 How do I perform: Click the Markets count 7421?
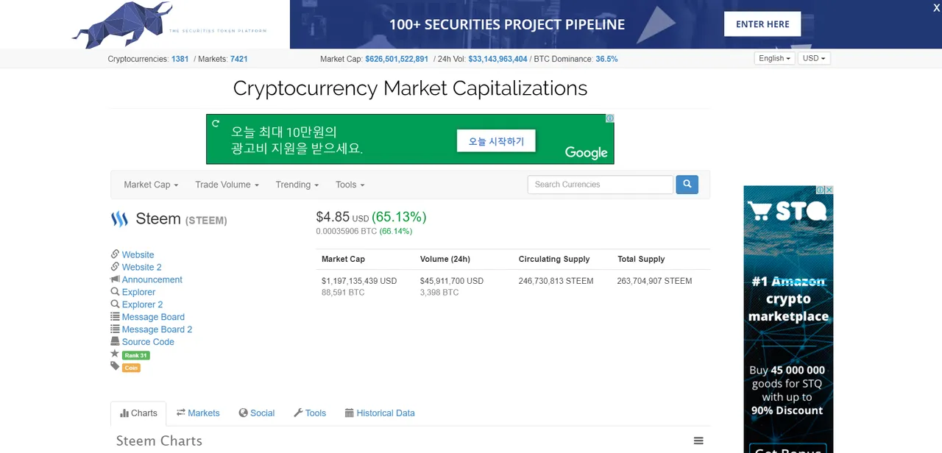click(x=238, y=59)
